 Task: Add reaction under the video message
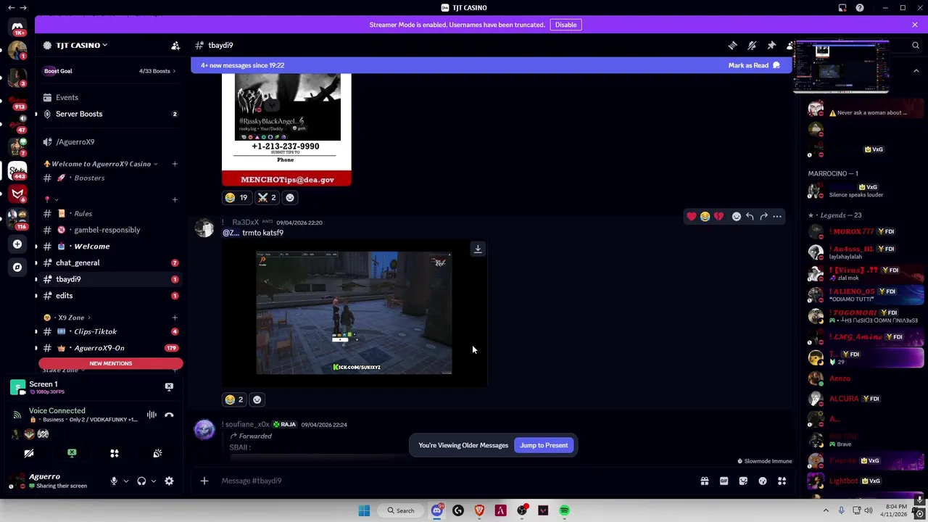click(x=257, y=399)
